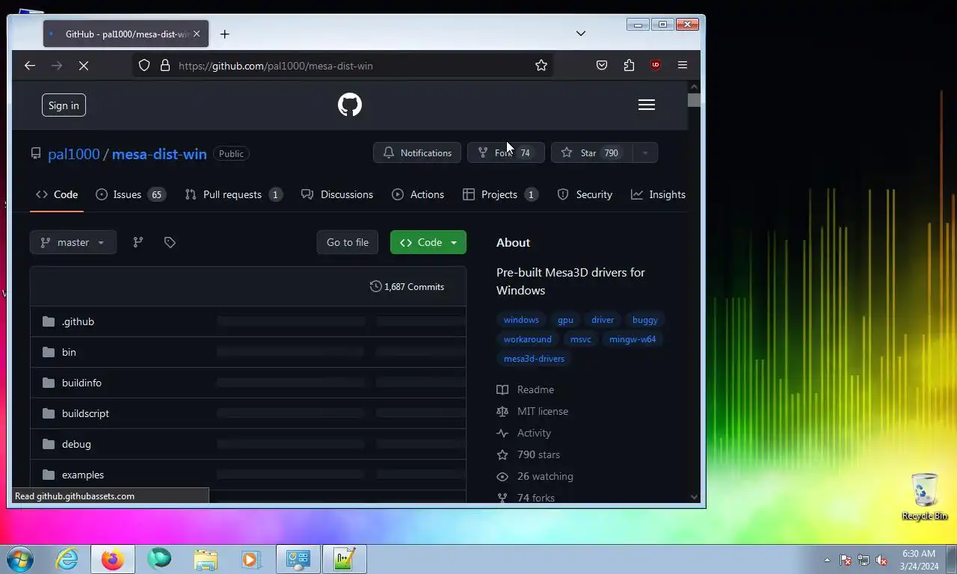Viewport: 957px width, 574px height.
Task: Open the GitHub hamburger navigation menu
Action: point(647,105)
